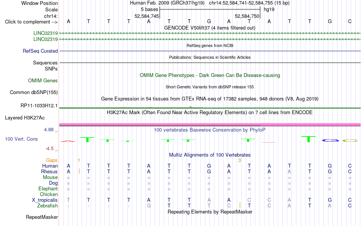Click the orange gap count '3'
The width and height of the screenshot is (361, 226).
(239, 160)
